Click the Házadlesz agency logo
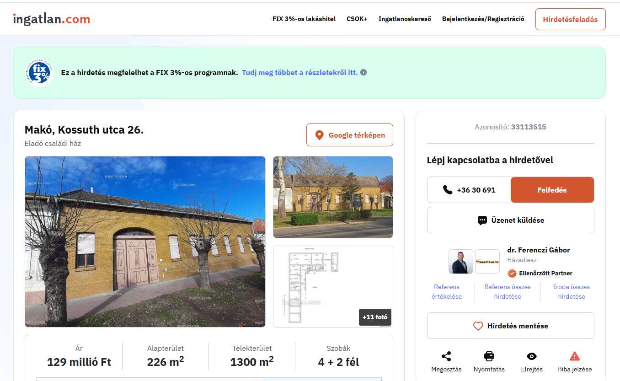 tap(487, 262)
